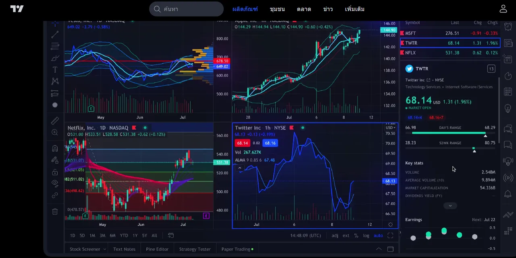Open the streams broadcast icon in right sidebar
Image resolution: width=516 pixels, height=258 pixels.
point(508,178)
